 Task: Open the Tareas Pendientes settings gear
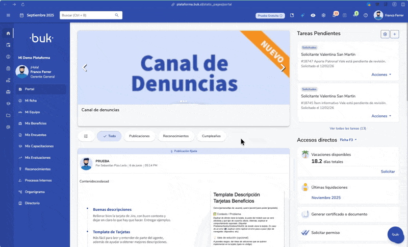pos(385,34)
